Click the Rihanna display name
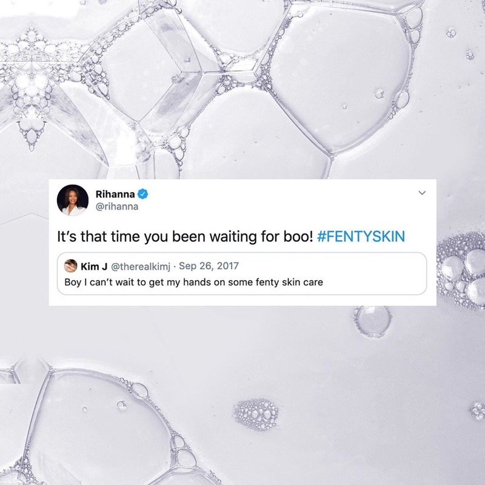 pyautogui.click(x=115, y=194)
